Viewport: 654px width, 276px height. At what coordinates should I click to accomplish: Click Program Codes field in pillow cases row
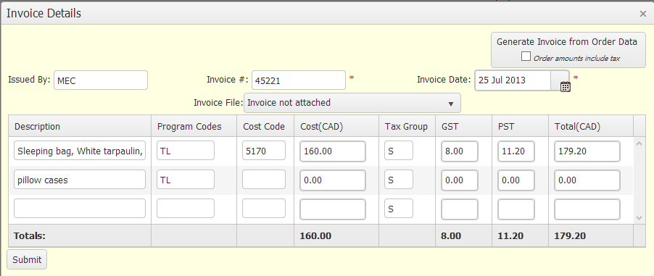click(186, 180)
